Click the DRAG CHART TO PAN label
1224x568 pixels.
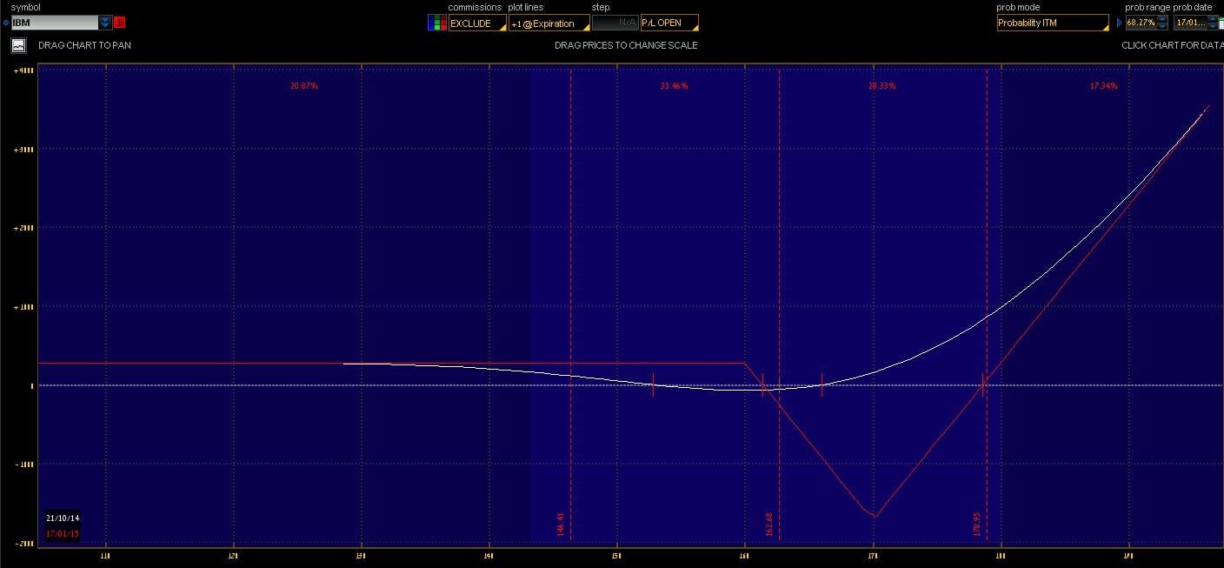[84, 45]
